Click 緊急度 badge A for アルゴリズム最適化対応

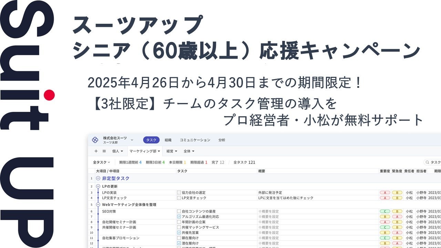point(397,217)
